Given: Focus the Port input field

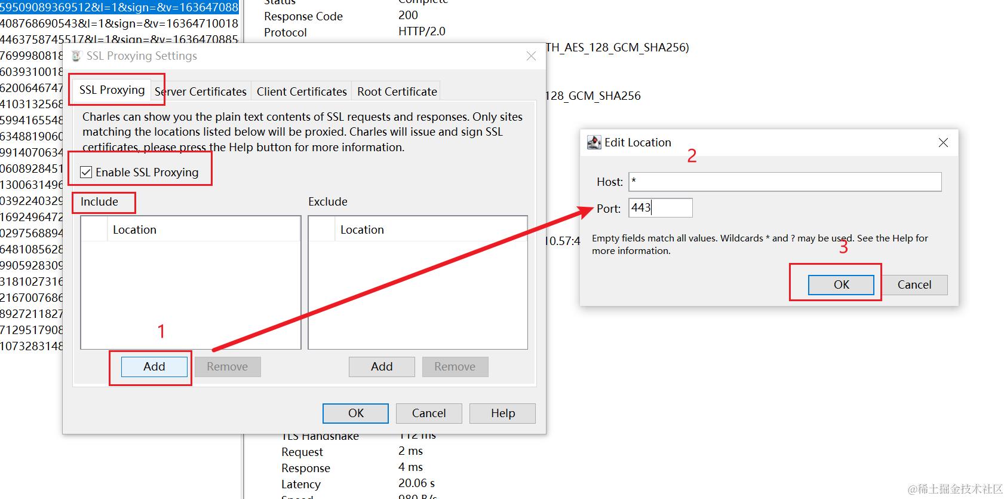Looking at the screenshot, I should coord(661,208).
